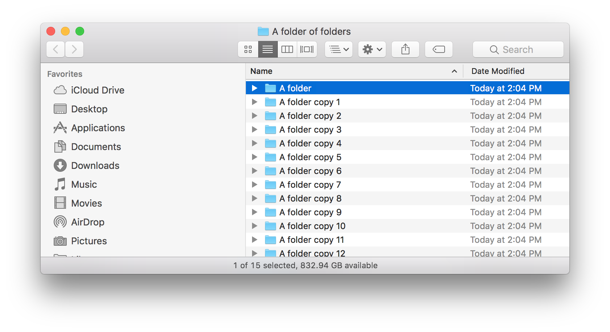
Task: Expand 'A folder copy 10' triangle
Action: click(255, 226)
